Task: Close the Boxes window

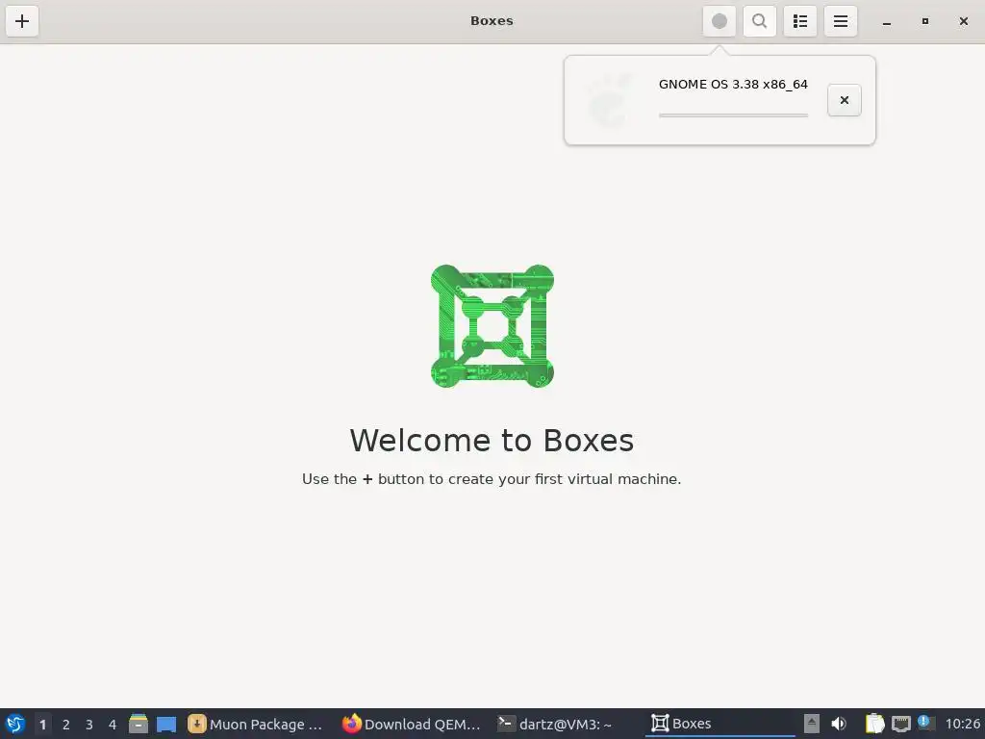Action: click(x=964, y=21)
